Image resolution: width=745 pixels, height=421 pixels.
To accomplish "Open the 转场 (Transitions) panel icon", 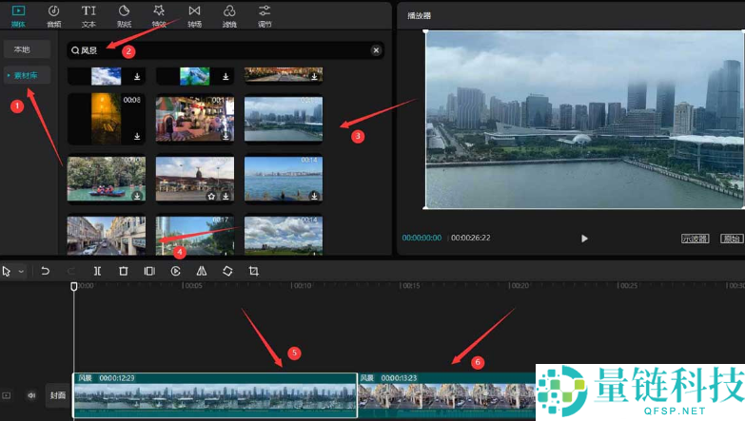I will click(194, 13).
